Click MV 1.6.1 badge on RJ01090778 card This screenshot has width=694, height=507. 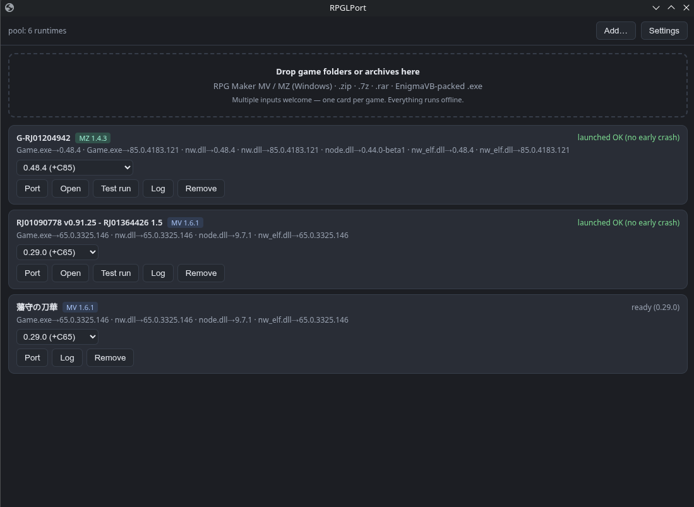tap(185, 222)
